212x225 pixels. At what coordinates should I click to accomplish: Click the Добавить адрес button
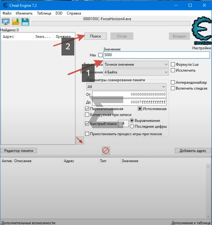193,151
